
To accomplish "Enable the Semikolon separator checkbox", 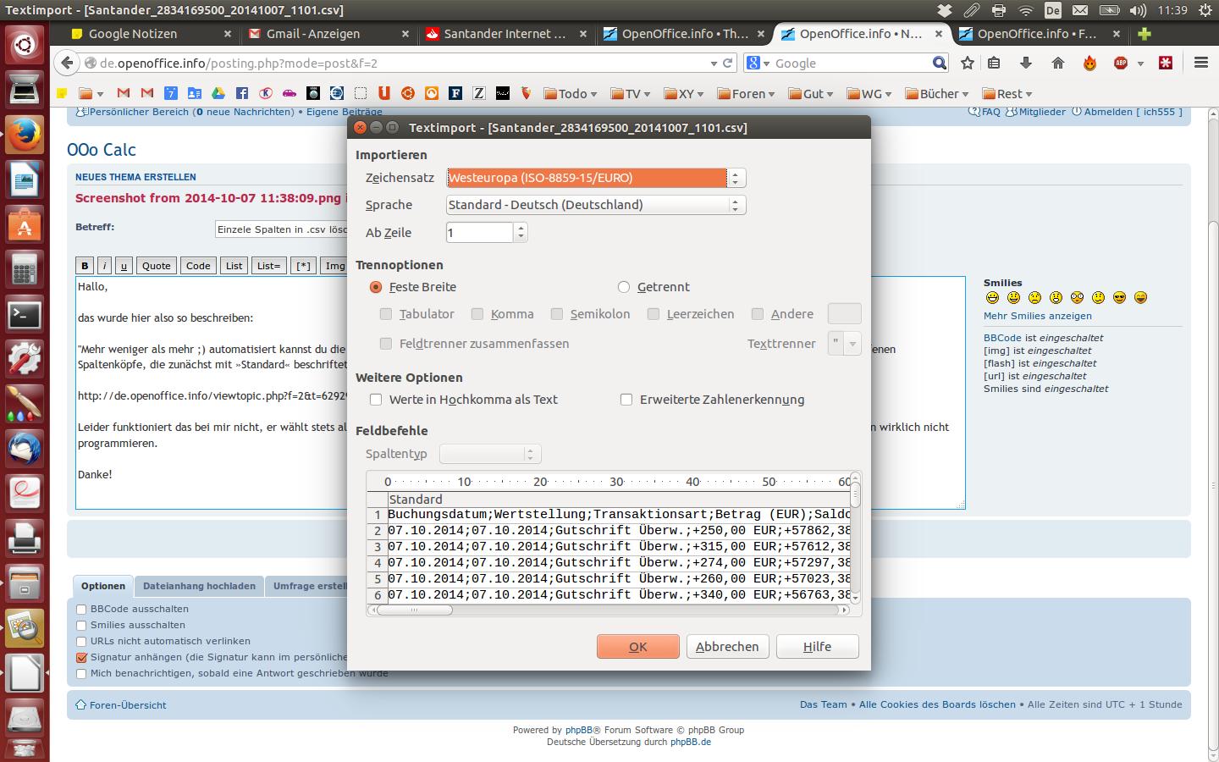I will click(x=557, y=314).
